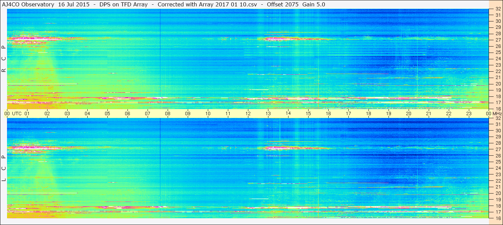This screenshot has height=225, width=503.
Task: Click 20 MHz tick in RCP panel
Action: (x=498, y=84)
